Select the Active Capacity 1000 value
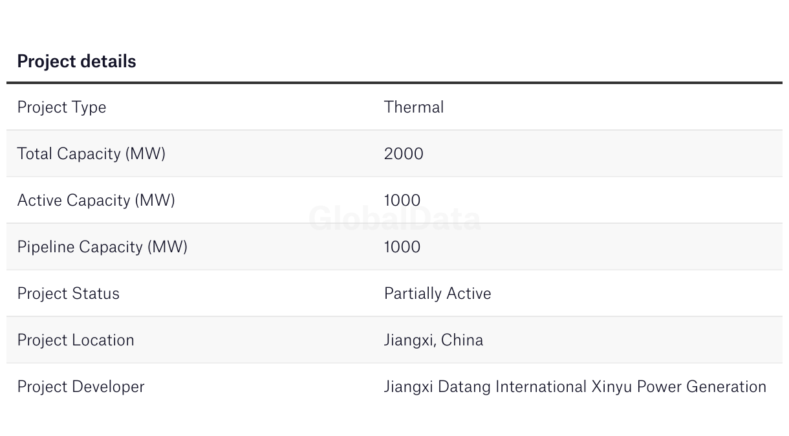Viewport: 789px width, 436px height. 402,200
